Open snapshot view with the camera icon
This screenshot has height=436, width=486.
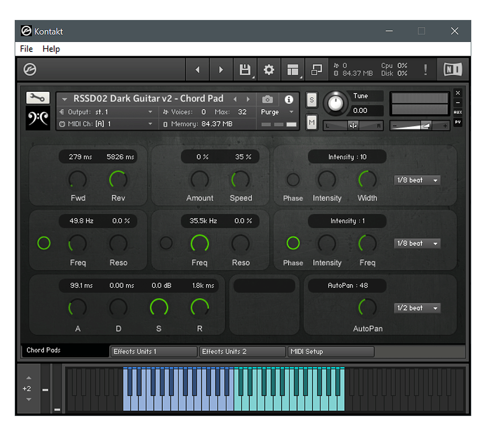click(268, 99)
